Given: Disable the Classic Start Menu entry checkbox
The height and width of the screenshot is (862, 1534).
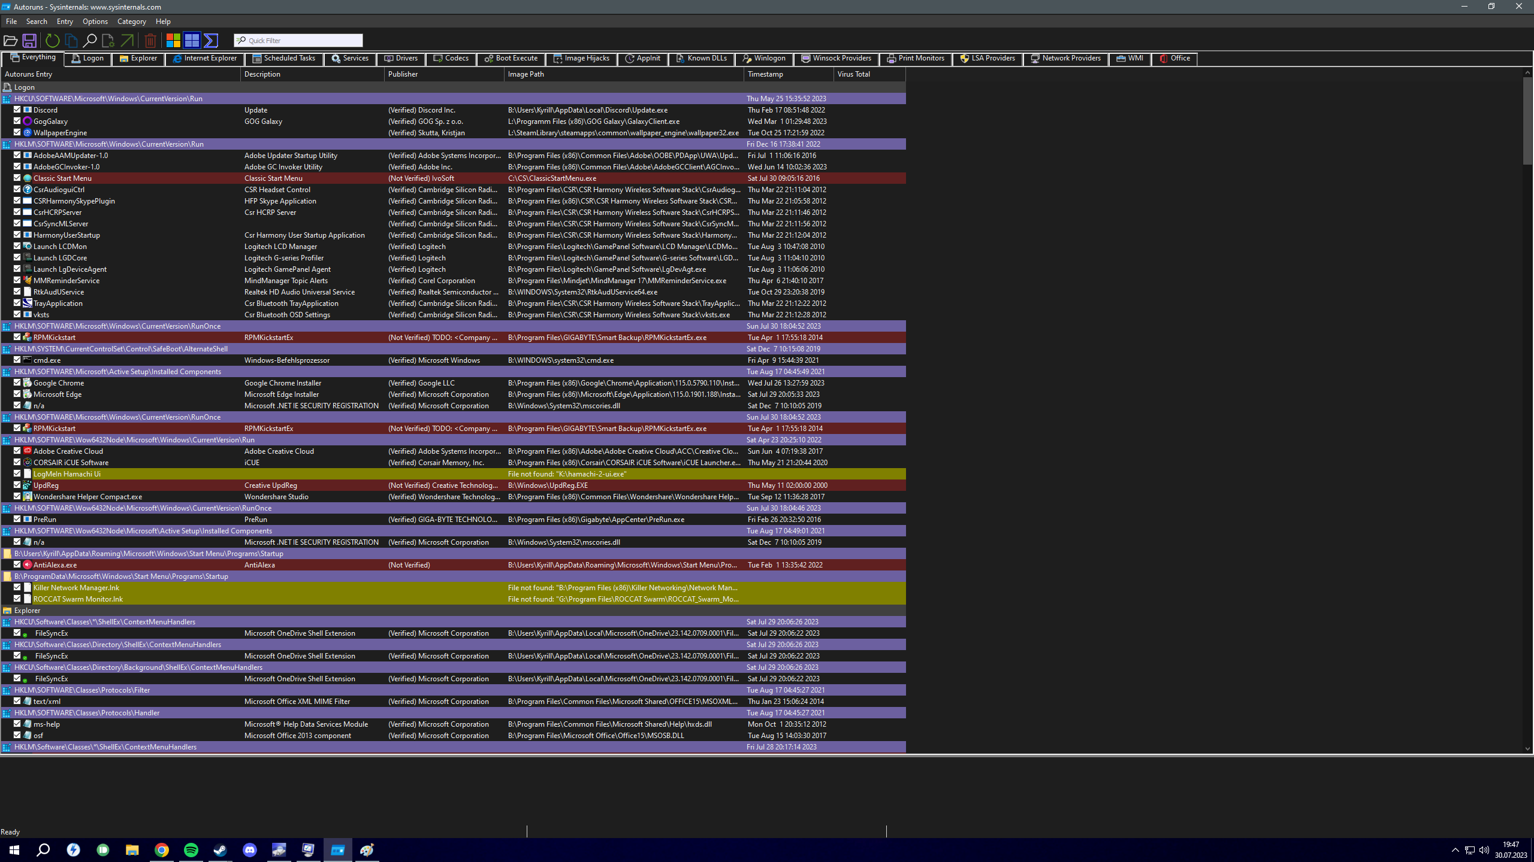Looking at the screenshot, I should 17,178.
